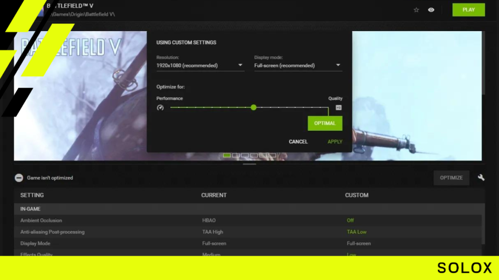
Task: Open custom settings wrench icon
Action: [481, 177]
